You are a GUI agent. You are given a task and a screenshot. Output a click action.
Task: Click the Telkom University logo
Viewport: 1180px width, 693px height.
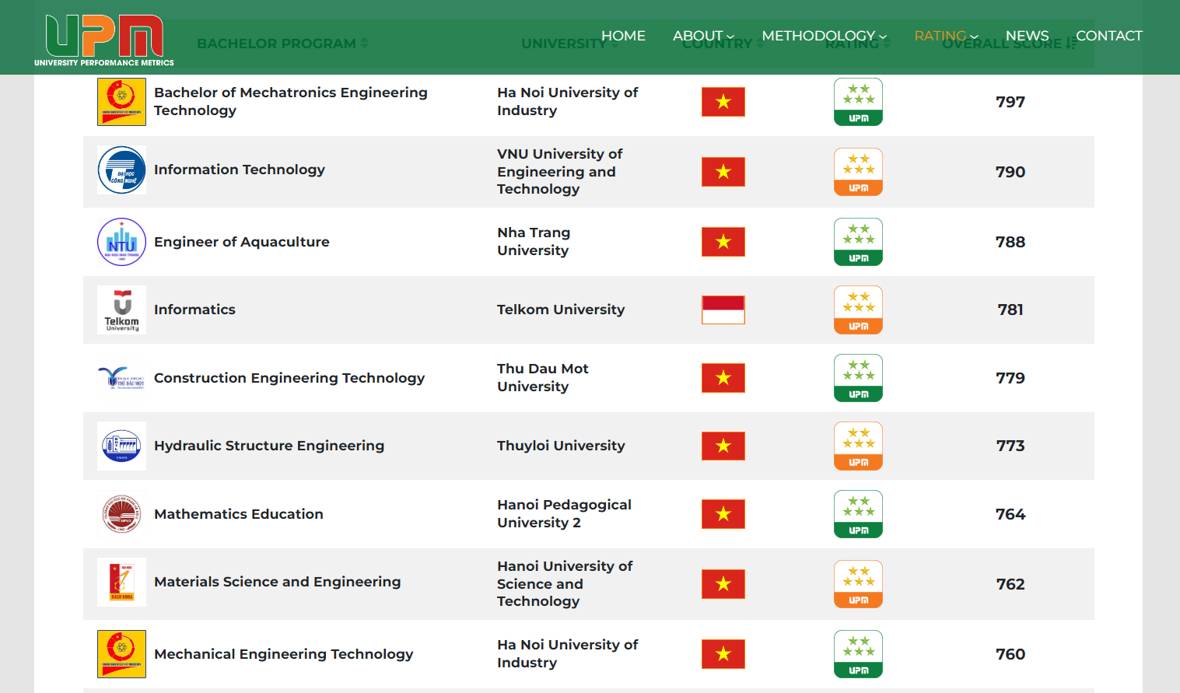(121, 310)
